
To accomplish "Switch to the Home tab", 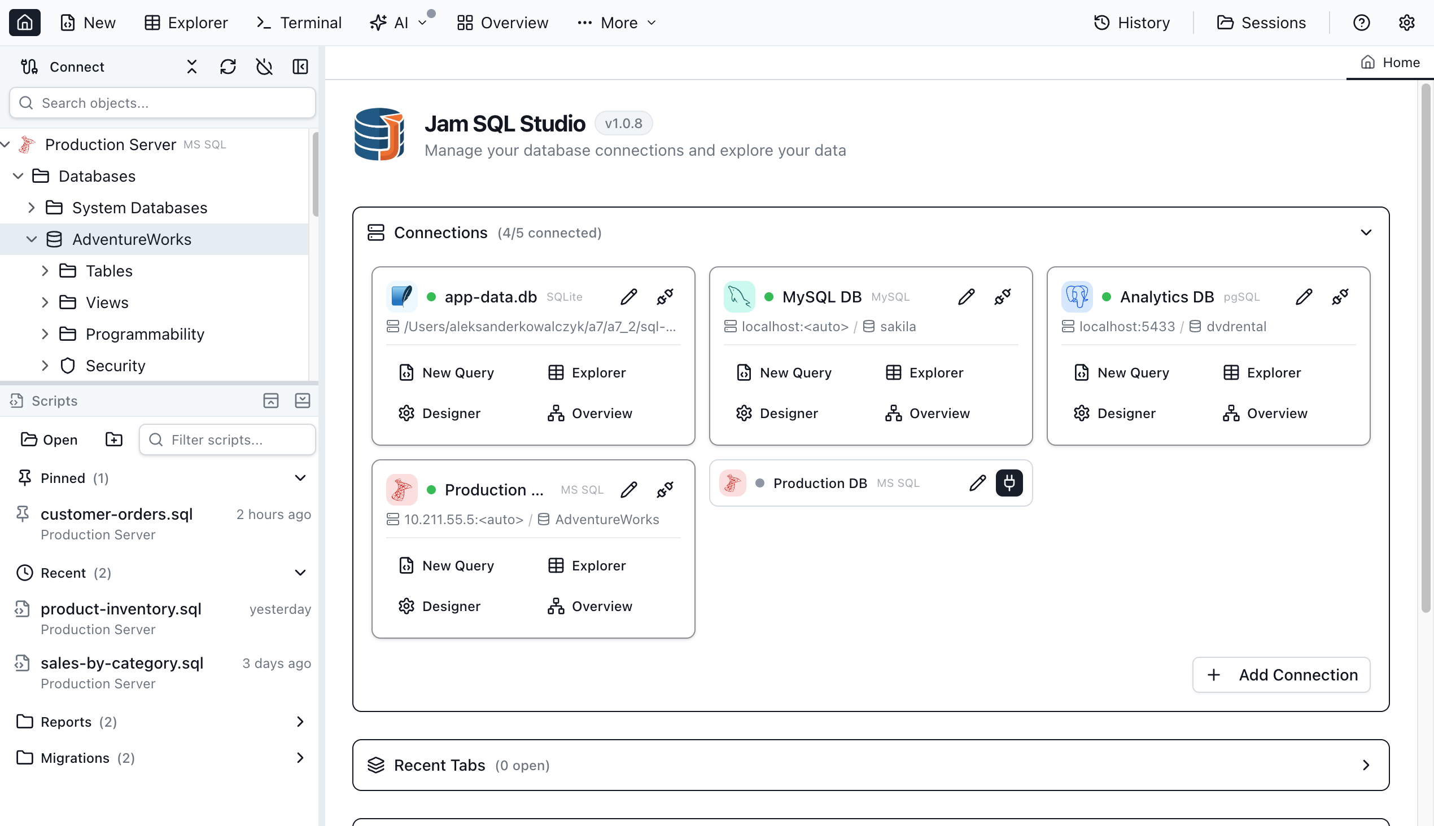I will (x=1391, y=62).
